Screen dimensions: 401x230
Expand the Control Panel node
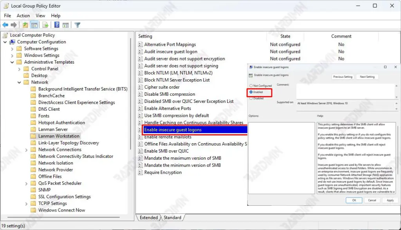pyautogui.click(x=19, y=69)
